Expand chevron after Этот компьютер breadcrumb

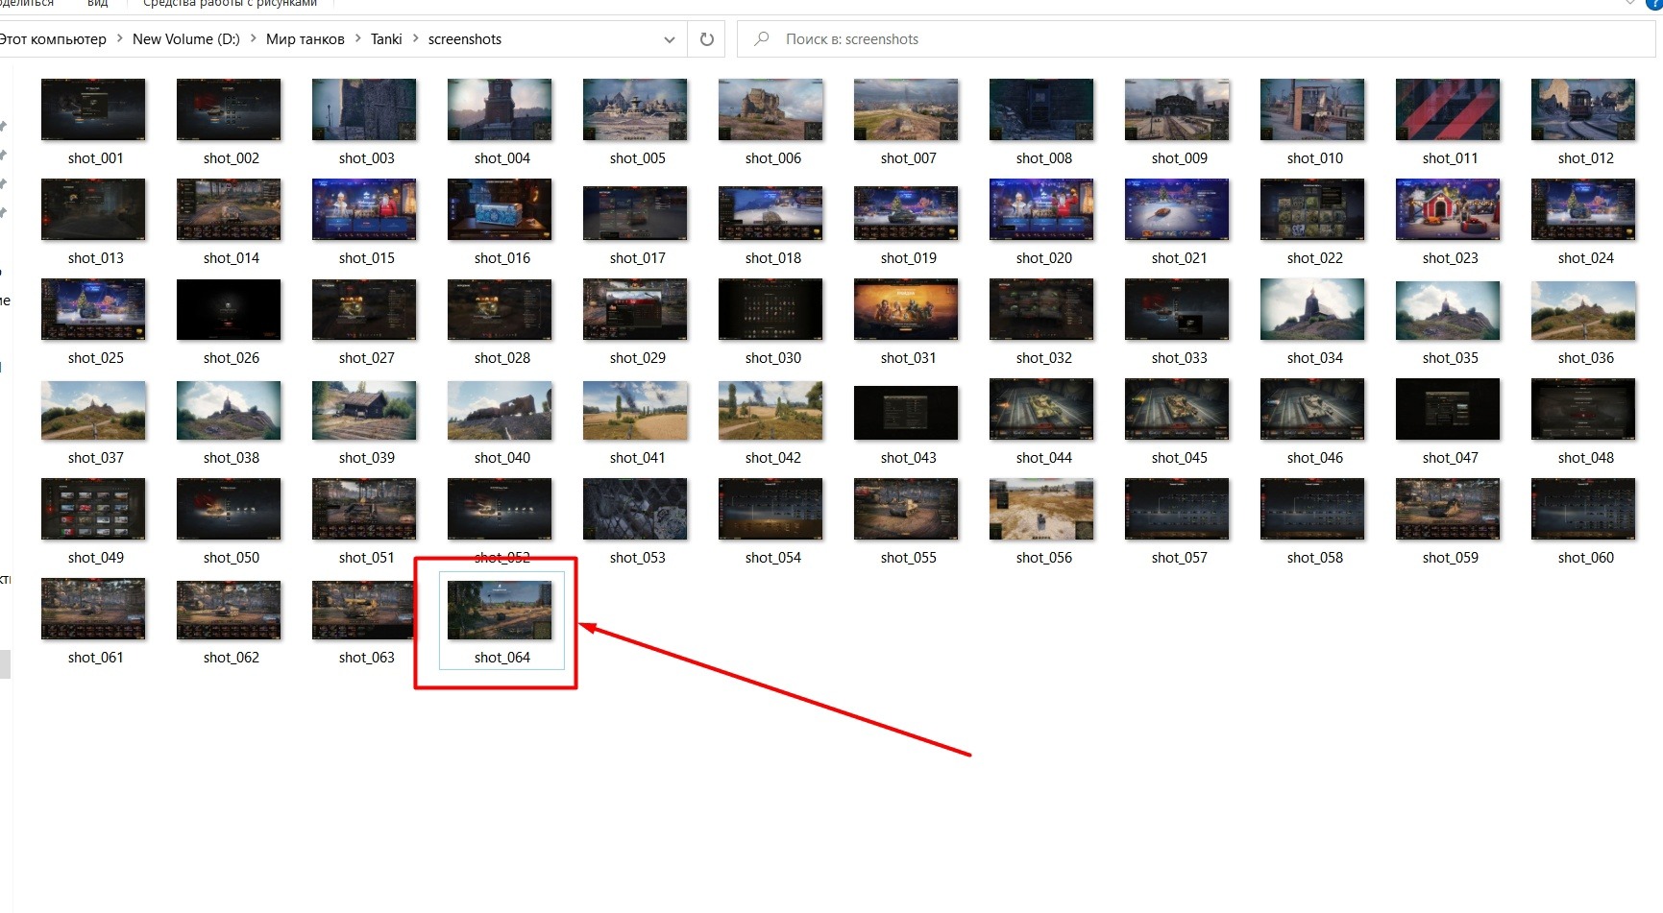pyautogui.click(x=120, y=39)
